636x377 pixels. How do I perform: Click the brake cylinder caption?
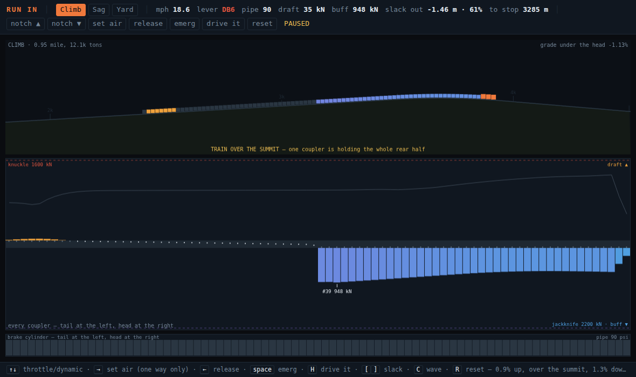coord(83,337)
